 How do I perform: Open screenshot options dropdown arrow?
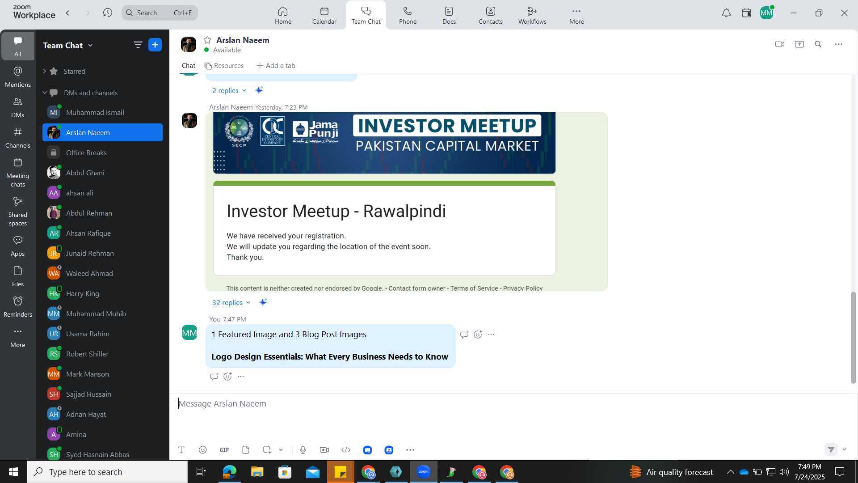[x=281, y=450]
